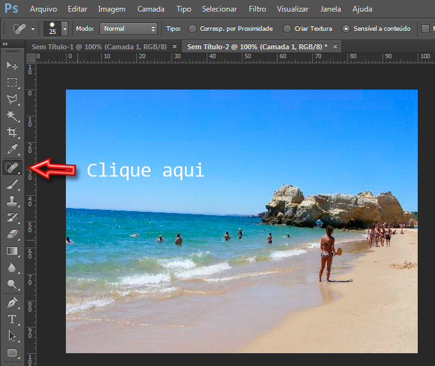Select Sensível a conteúdo radio option
435x366 pixels.
(346, 29)
